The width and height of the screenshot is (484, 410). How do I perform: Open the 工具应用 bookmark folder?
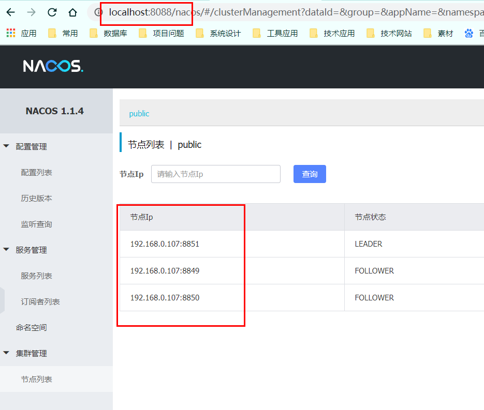pos(275,33)
